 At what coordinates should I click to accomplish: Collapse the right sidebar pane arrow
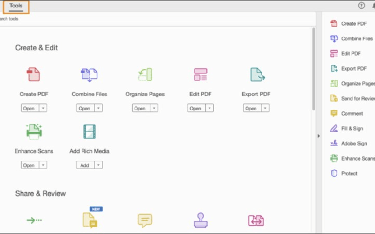point(319,136)
